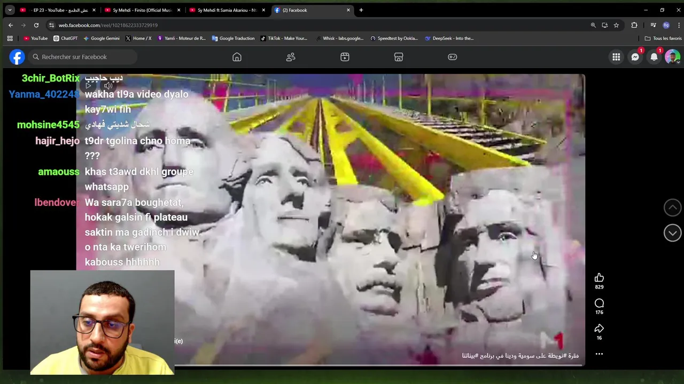Open the Facebook home logo
Screen dimensions: 684x384
pos(17,57)
